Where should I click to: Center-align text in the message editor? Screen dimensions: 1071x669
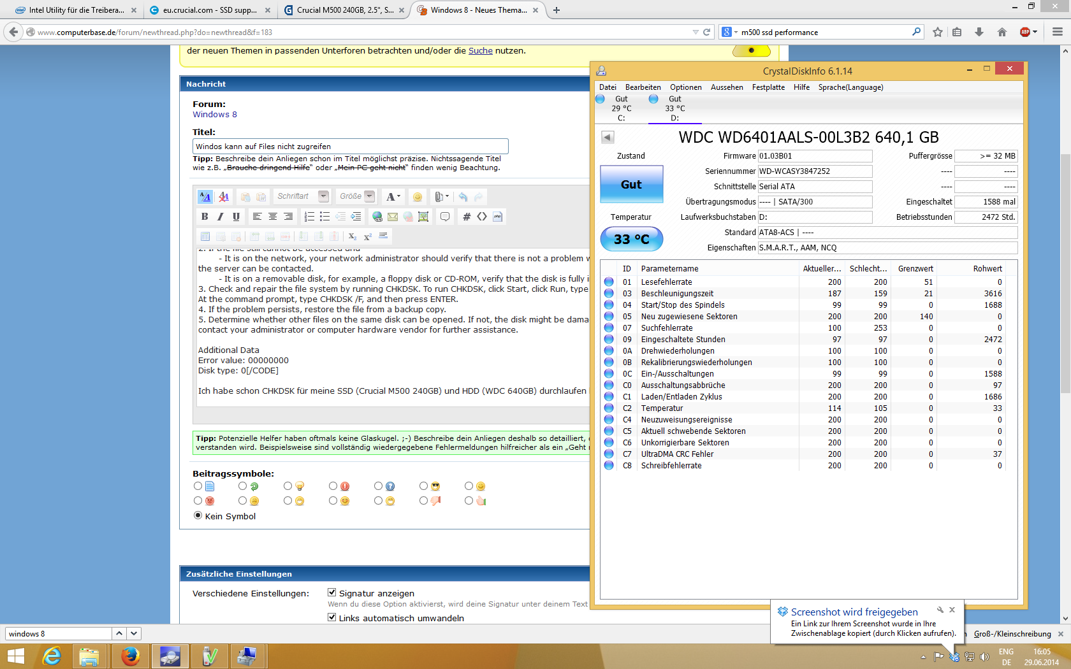[x=272, y=217]
